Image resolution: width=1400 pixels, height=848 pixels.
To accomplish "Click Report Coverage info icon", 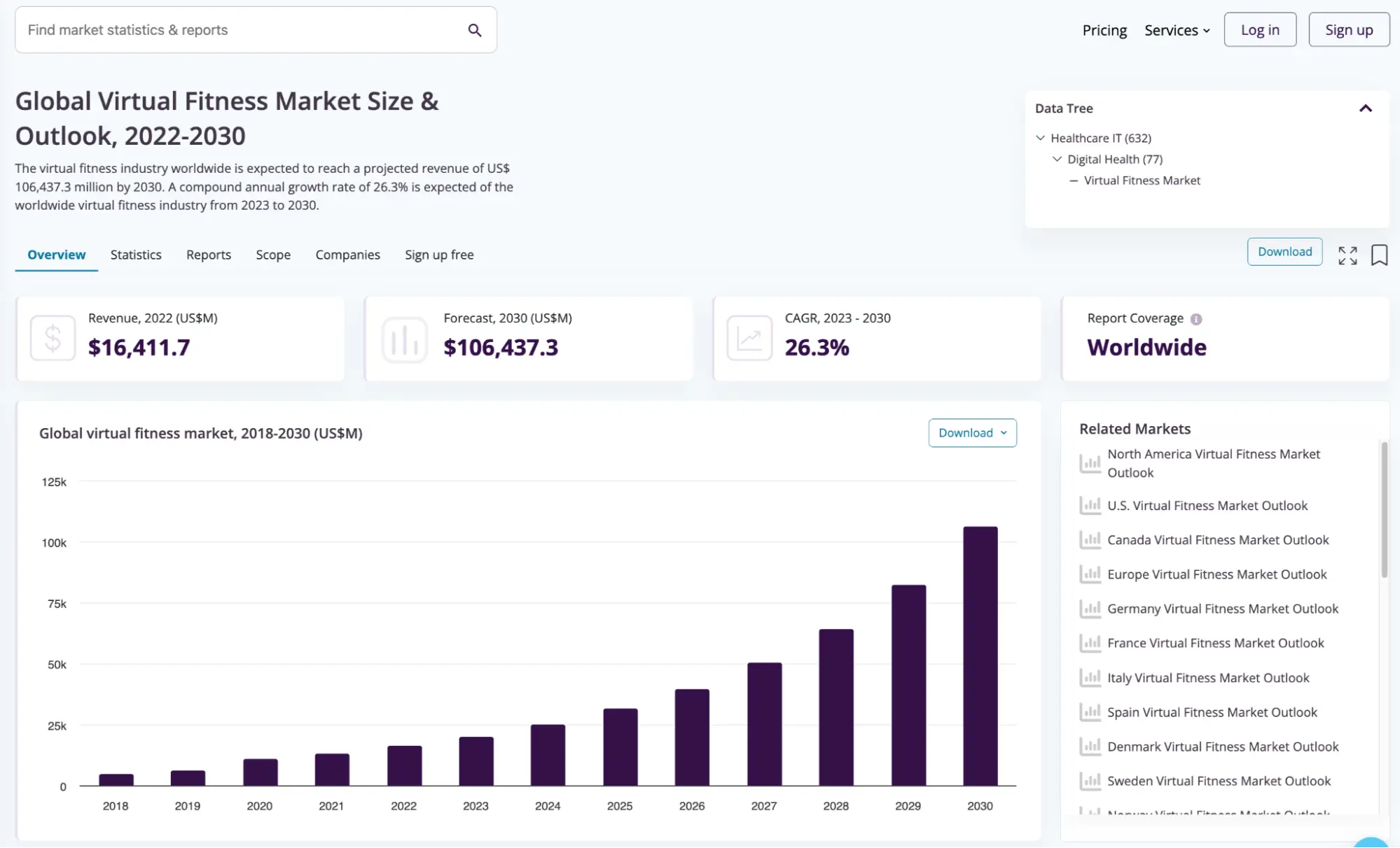I will point(1196,319).
